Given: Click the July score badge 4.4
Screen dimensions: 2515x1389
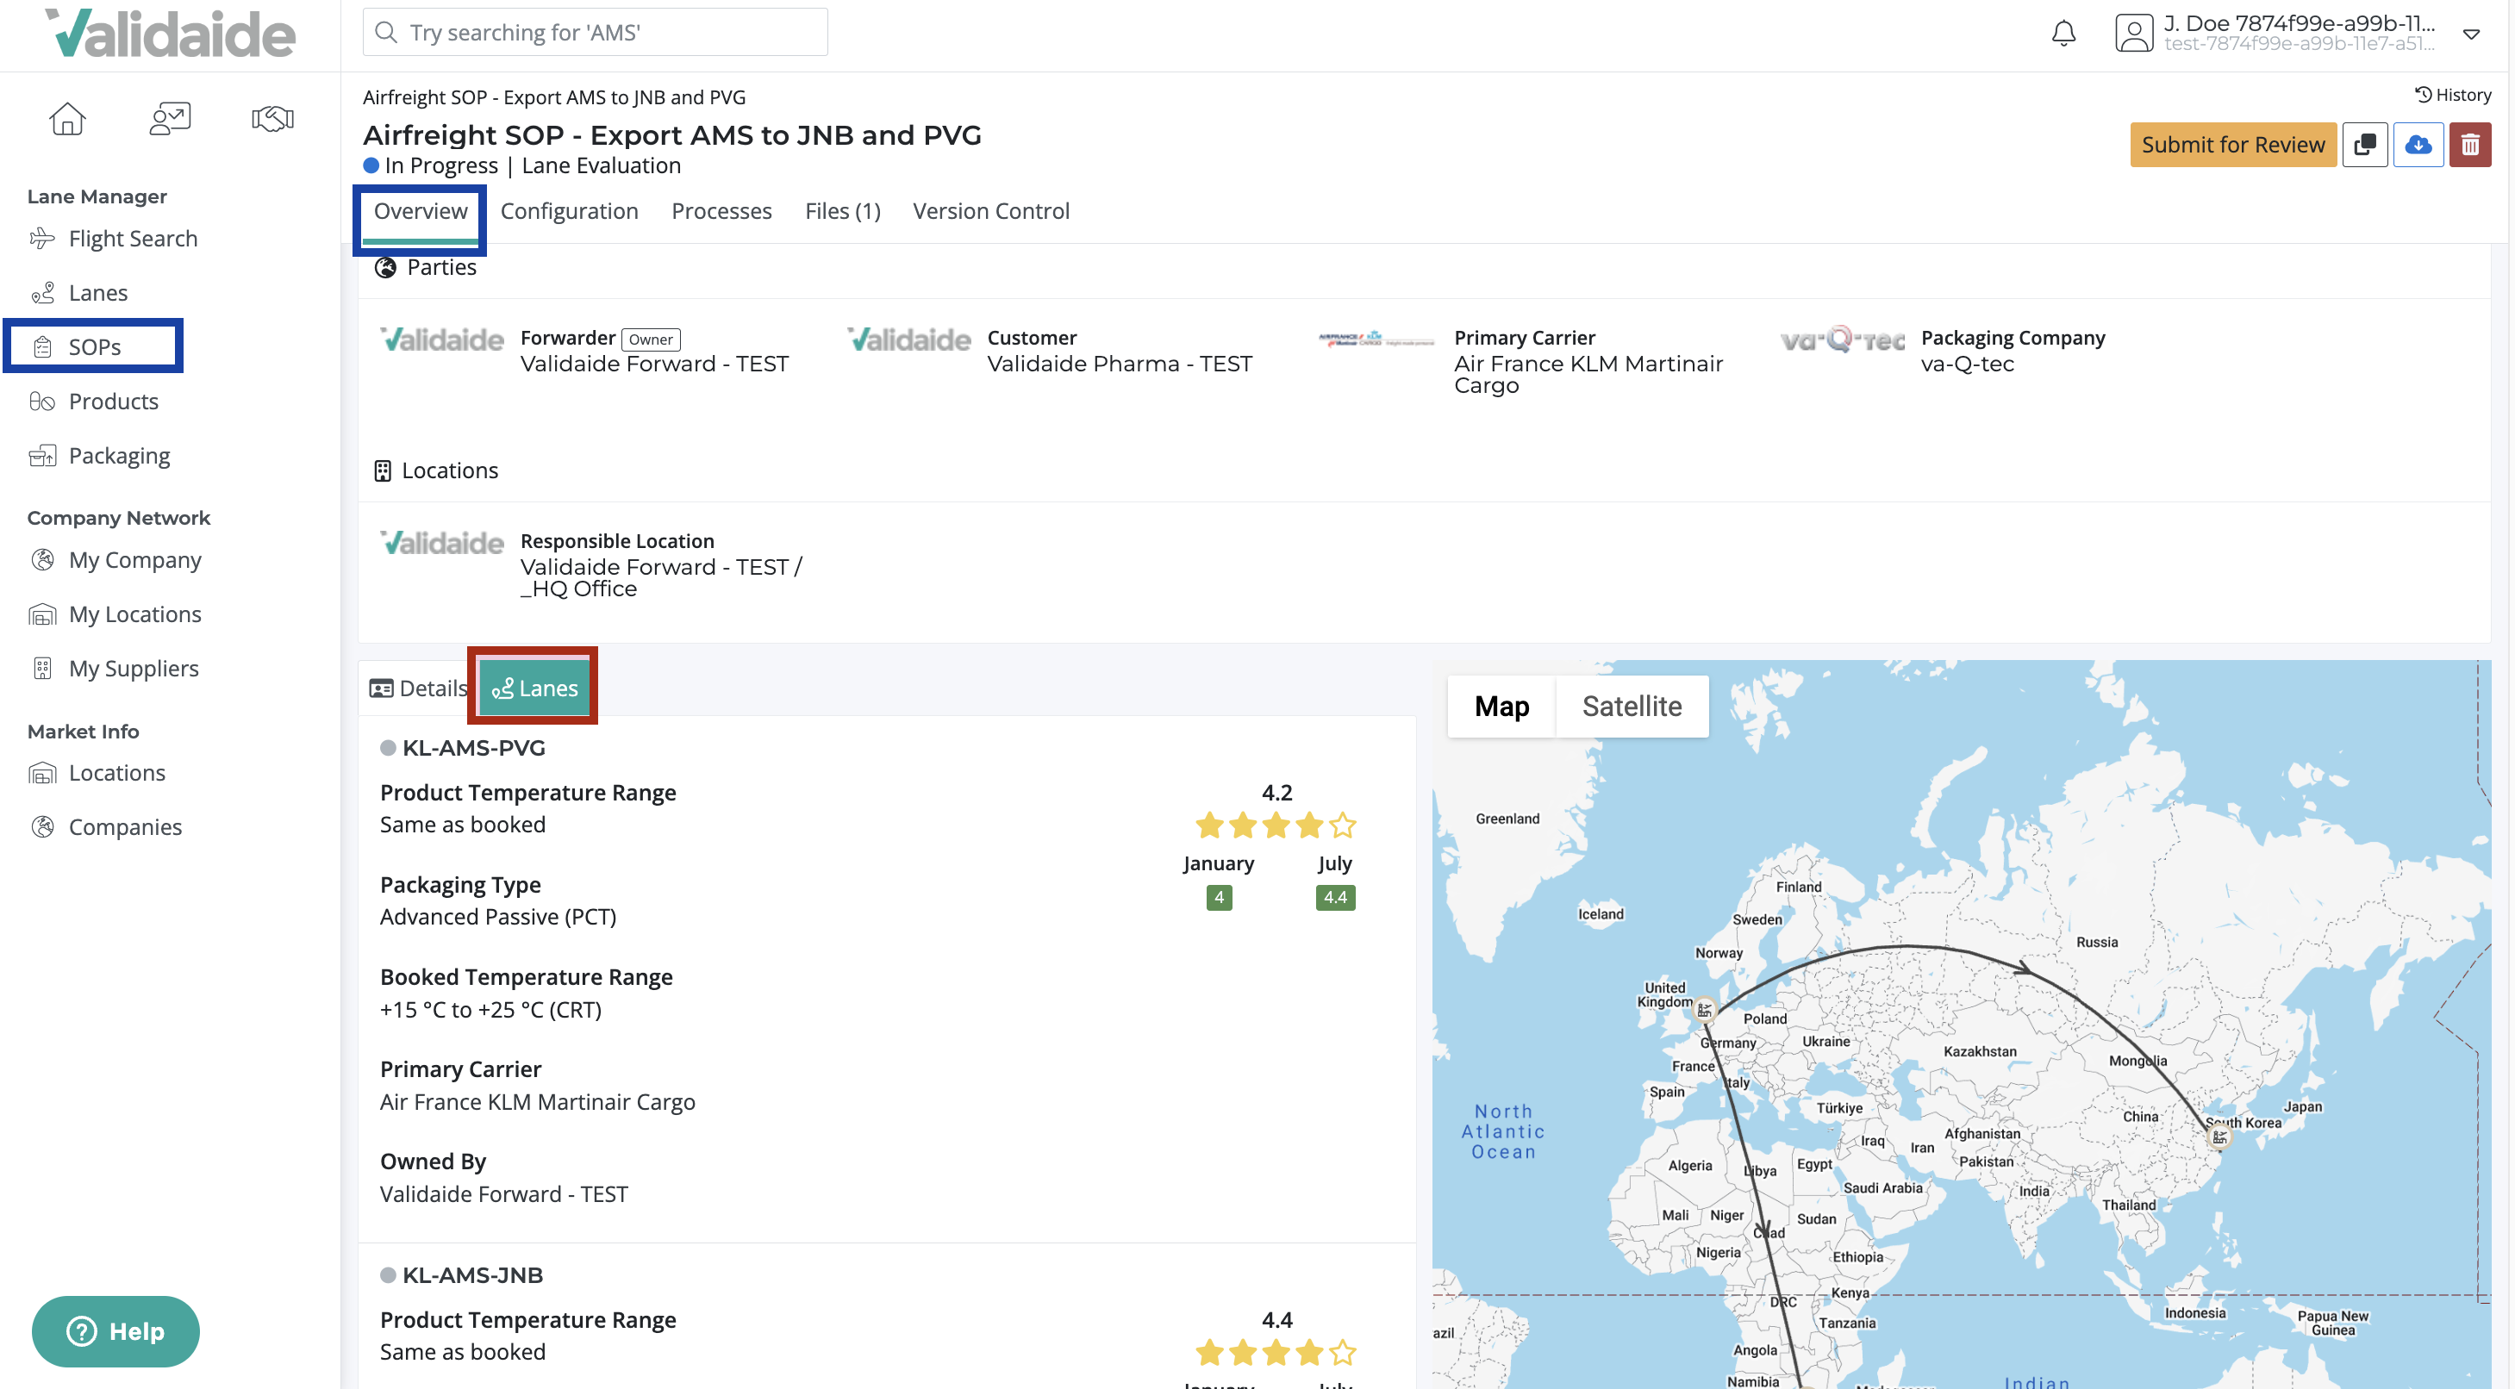Looking at the screenshot, I should click(1334, 897).
